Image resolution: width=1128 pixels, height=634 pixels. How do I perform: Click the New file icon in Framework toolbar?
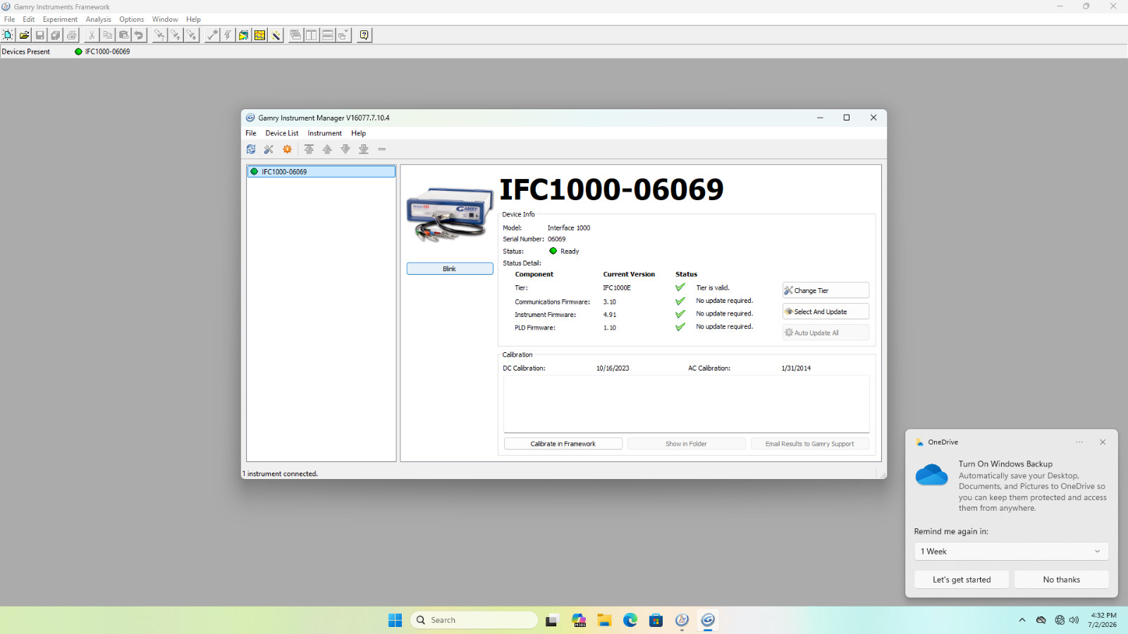8,35
